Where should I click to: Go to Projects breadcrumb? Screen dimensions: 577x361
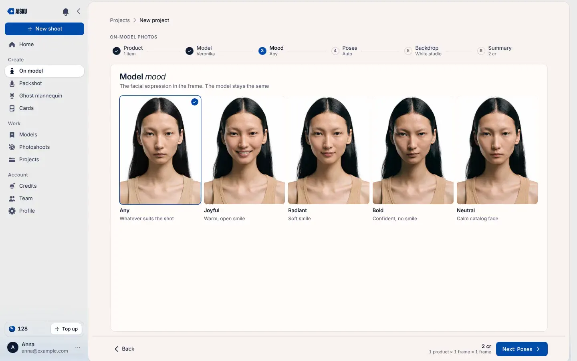pos(120,20)
